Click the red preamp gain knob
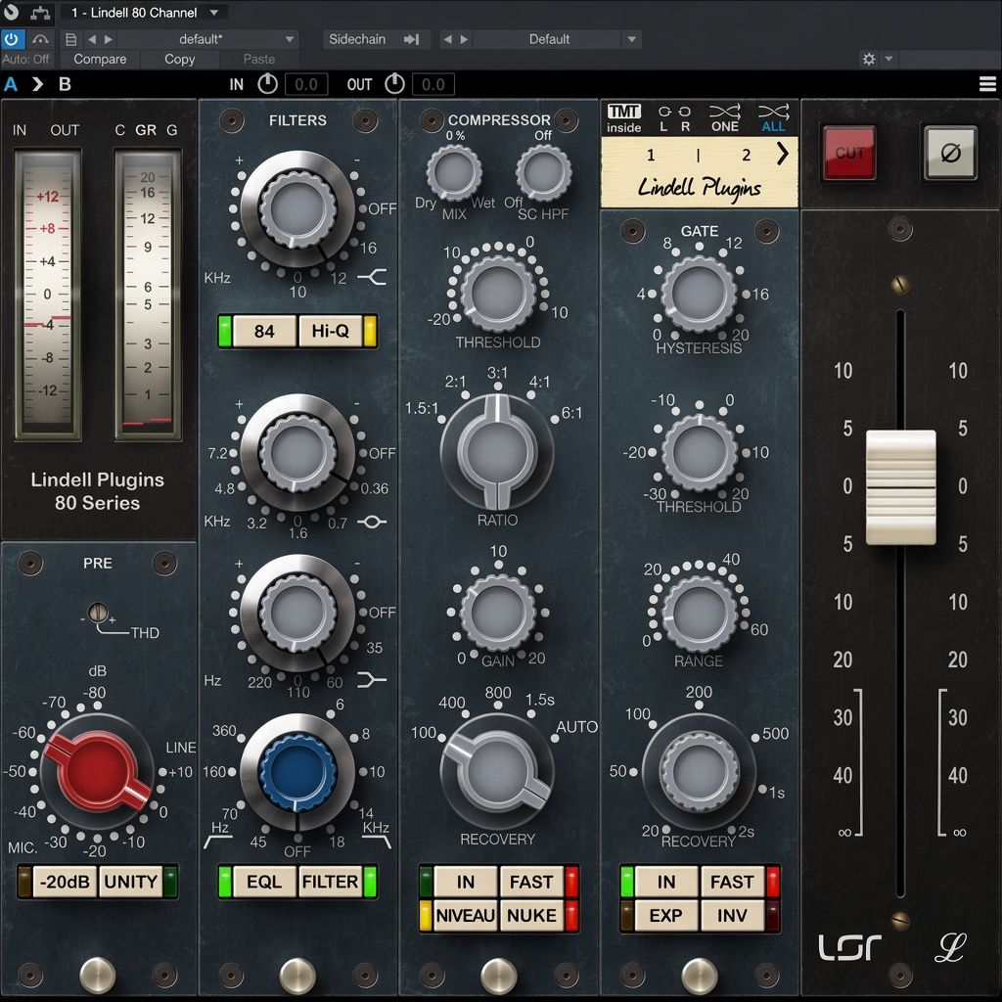The image size is (1002, 1002). point(98,771)
